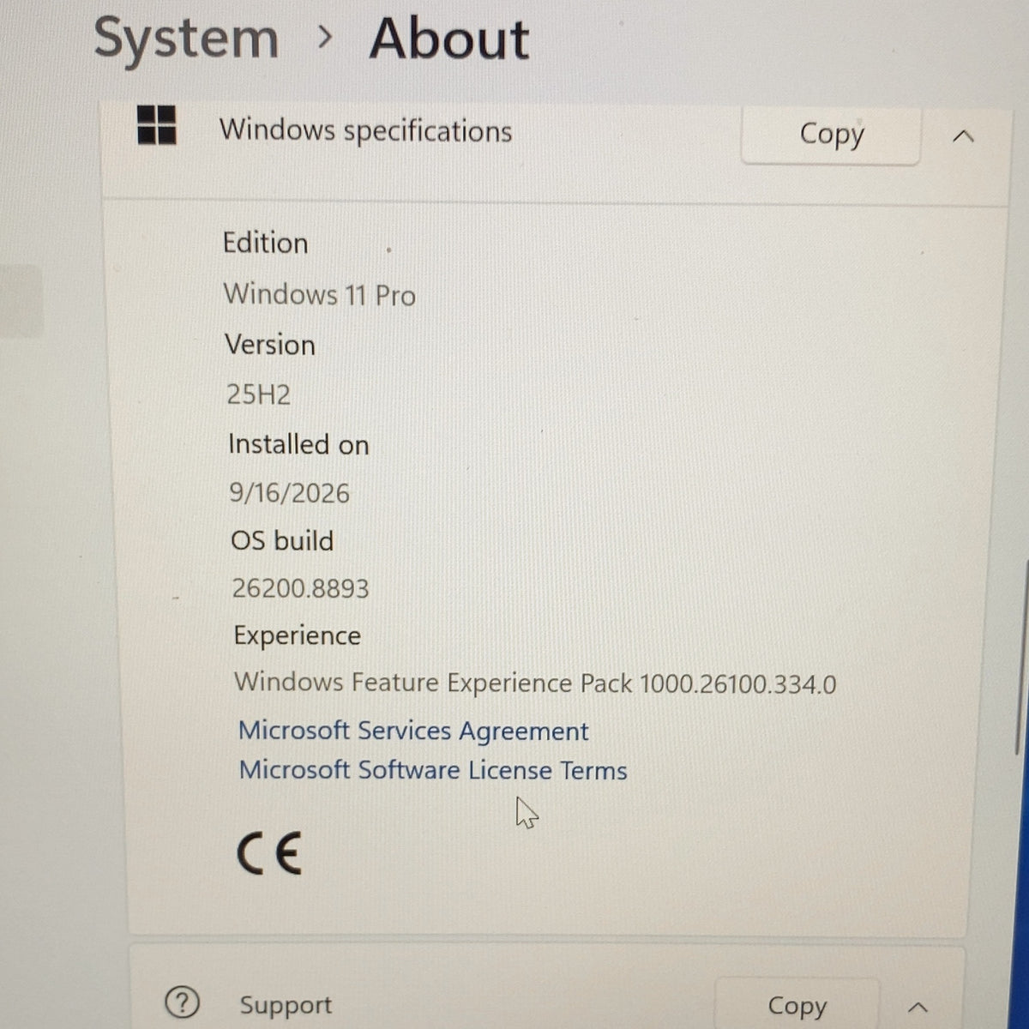
Task: Click the CE certification mark
Action: click(x=269, y=852)
